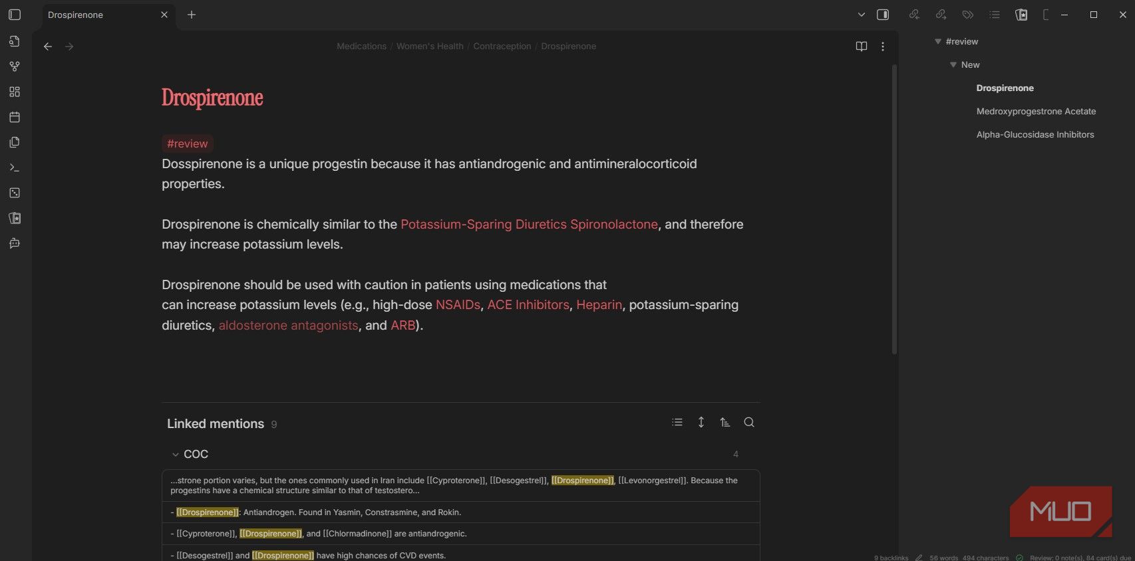The image size is (1135, 561).
Task: Create a new canvas from the ribbon
Action: 15,92
